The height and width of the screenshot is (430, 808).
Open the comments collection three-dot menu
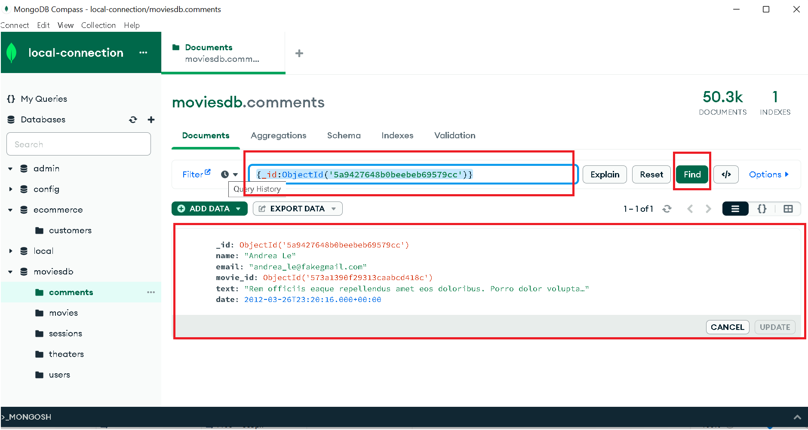(151, 292)
